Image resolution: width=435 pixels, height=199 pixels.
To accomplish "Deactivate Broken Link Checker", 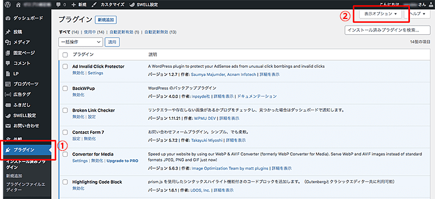I will coord(78,117).
